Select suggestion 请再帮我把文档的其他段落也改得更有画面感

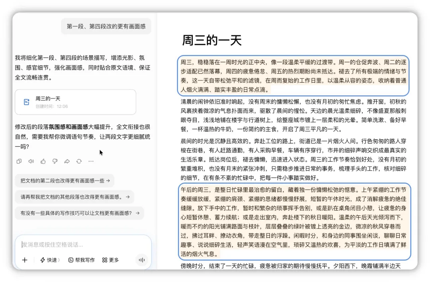74,197
